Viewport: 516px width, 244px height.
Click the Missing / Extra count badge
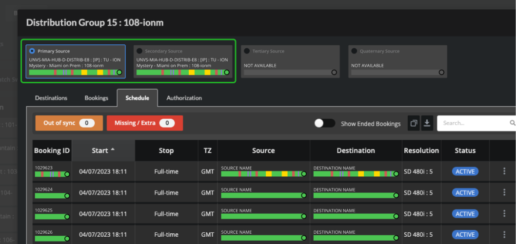pos(167,123)
